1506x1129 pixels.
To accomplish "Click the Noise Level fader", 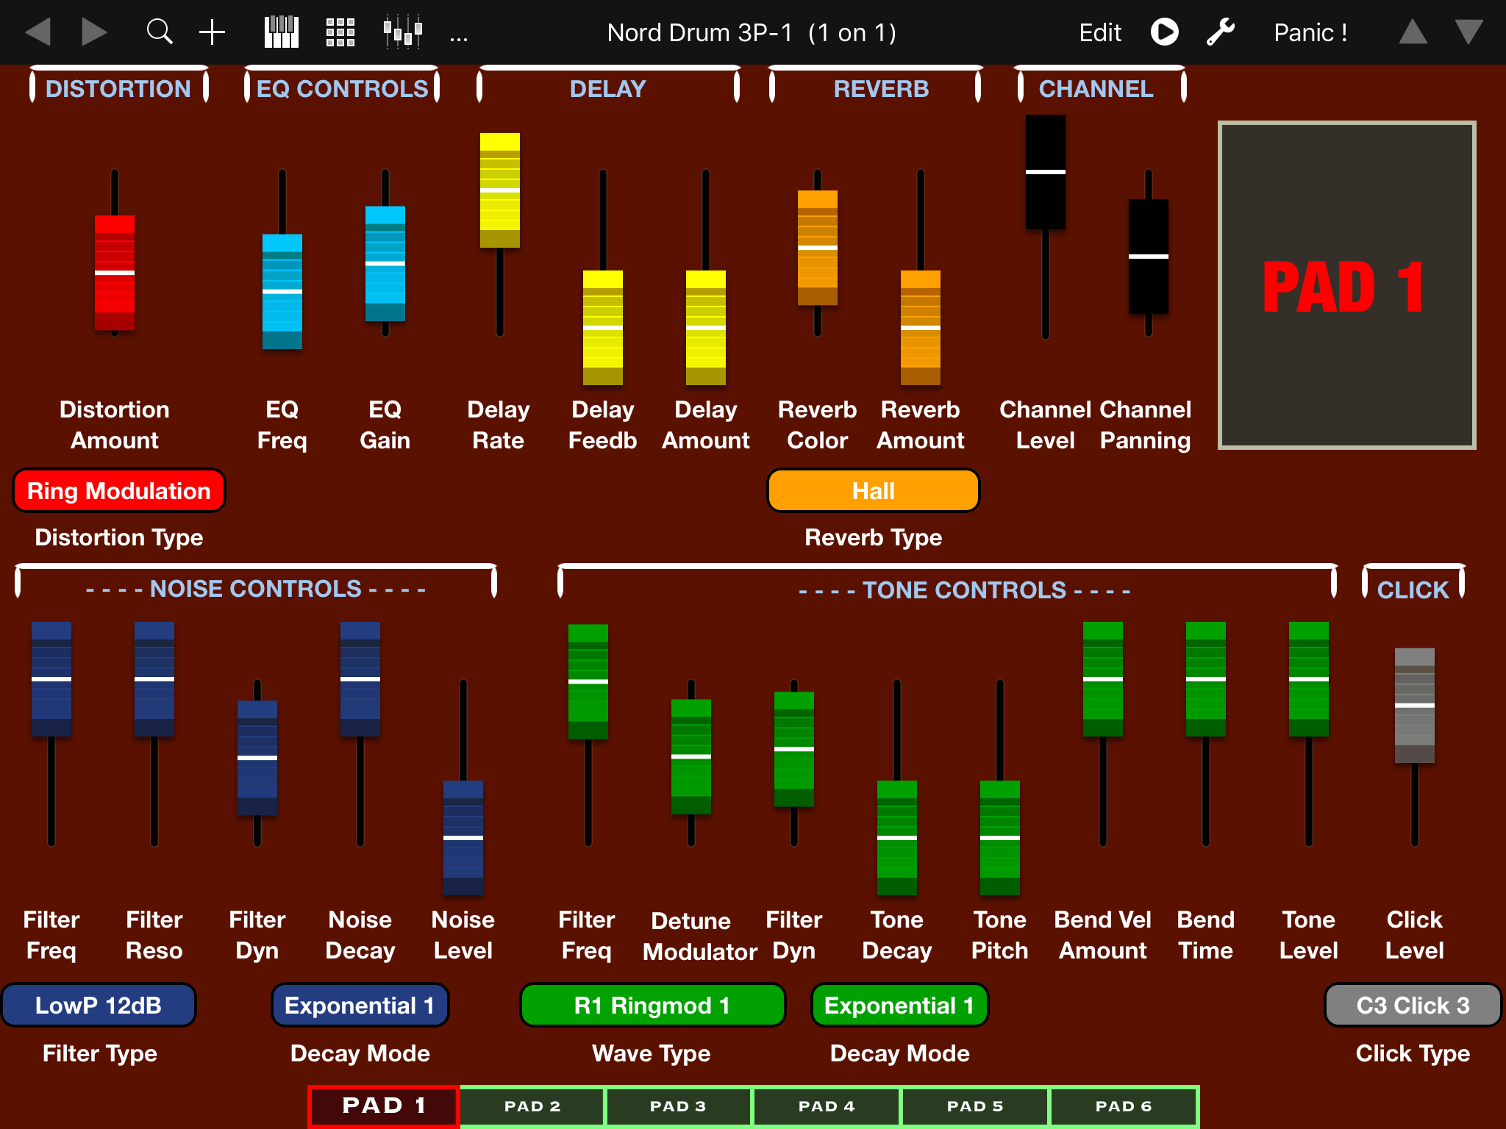I will 463,838.
